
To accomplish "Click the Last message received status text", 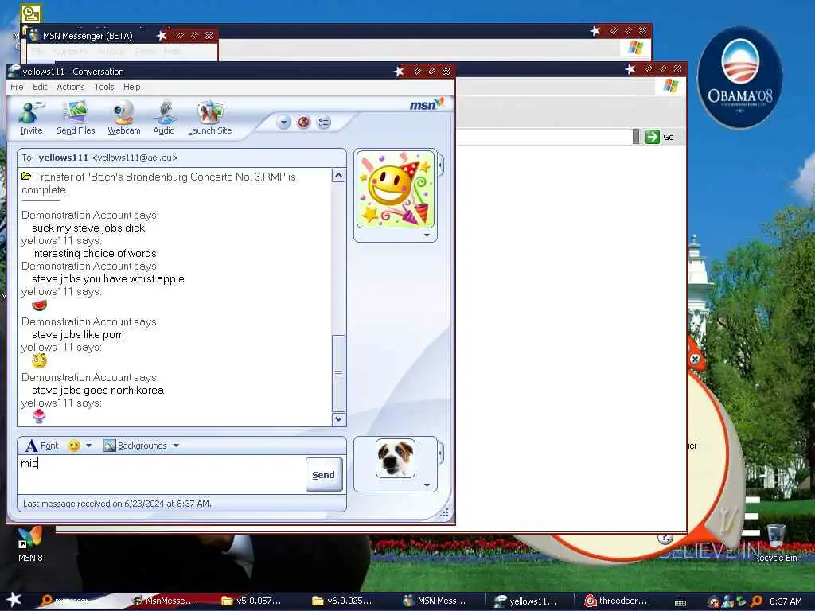I will point(117,504).
